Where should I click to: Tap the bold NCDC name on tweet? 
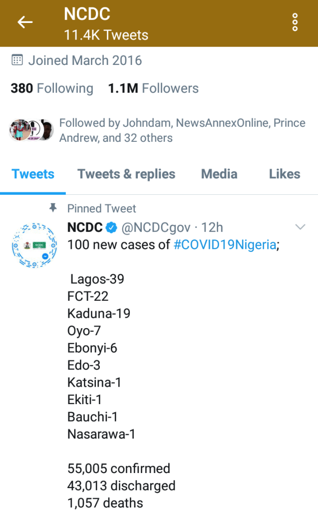pos(85,228)
